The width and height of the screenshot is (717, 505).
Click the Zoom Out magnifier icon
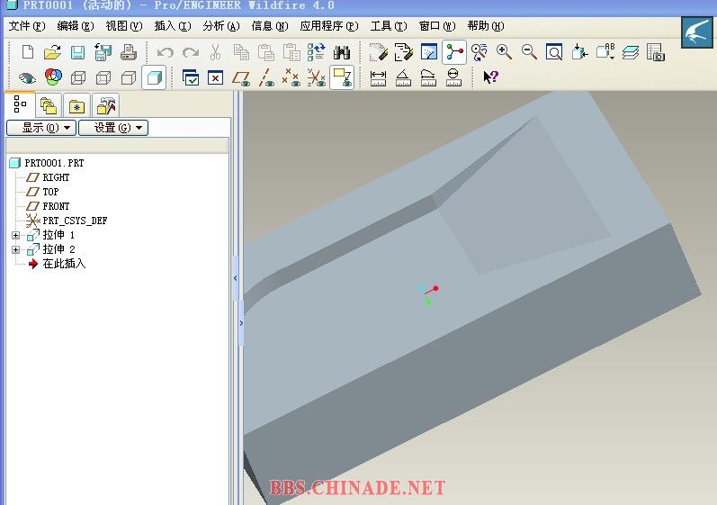coord(529,52)
